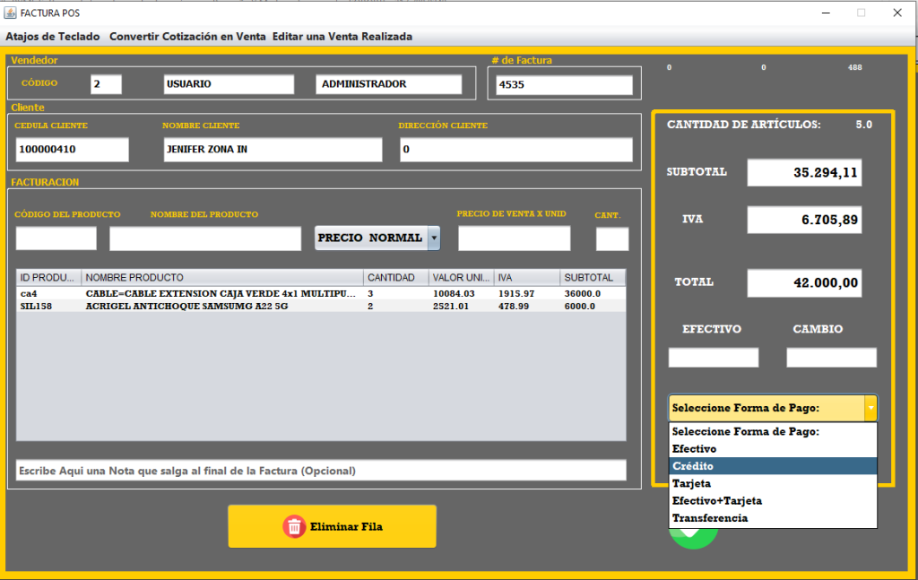Select Efectivo payment option

(694, 448)
